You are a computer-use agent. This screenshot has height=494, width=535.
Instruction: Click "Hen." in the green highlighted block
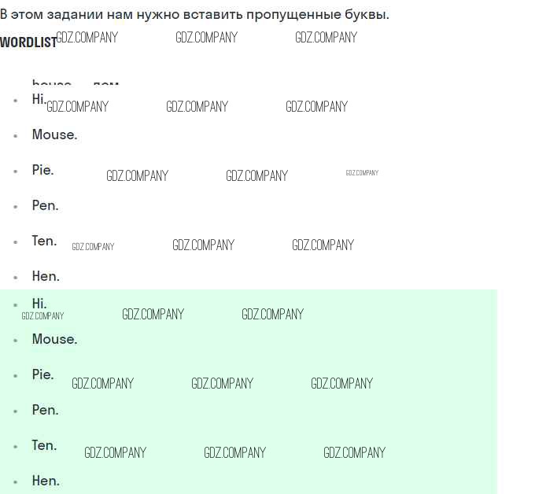pyautogui.click(x=46, y=481)
